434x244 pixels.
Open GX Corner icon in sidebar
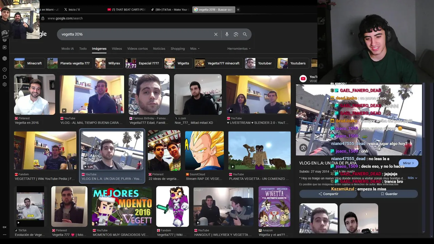(4, 227)
